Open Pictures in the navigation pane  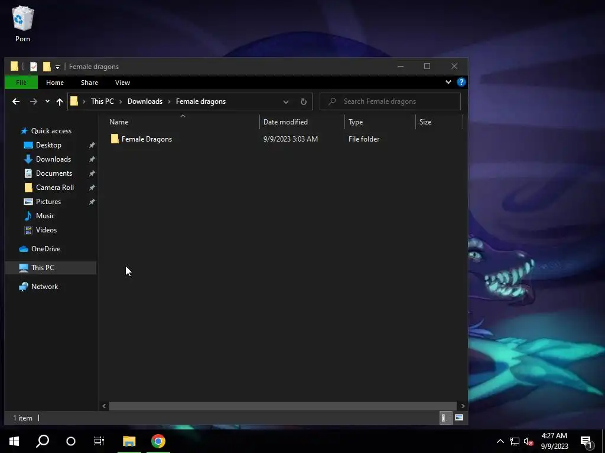(x=48, y=202)
